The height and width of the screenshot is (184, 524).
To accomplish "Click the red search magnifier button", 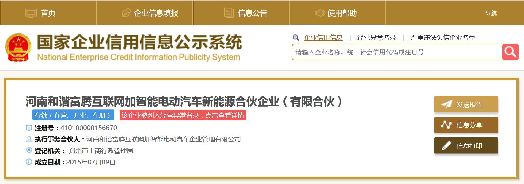I will click(511, 52).
